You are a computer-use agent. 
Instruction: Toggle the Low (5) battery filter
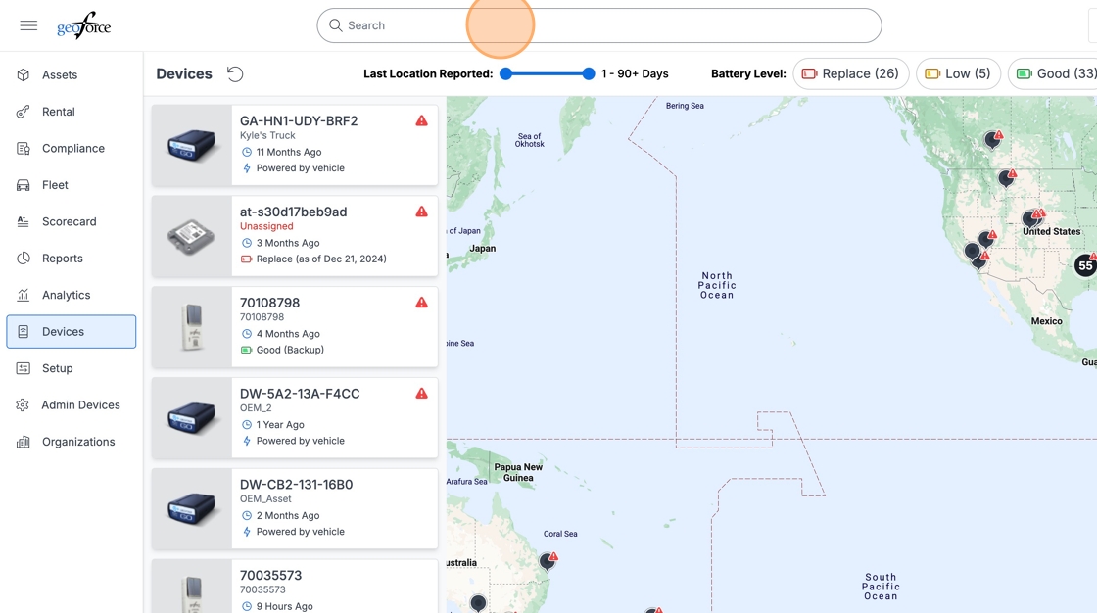point(958,73)
